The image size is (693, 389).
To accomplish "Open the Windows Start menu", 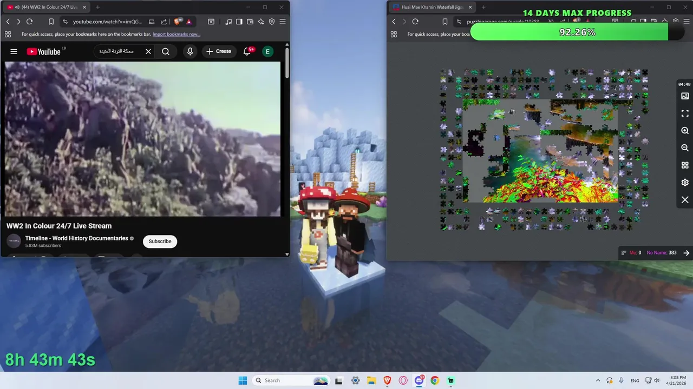I will [x=243, y=380].
